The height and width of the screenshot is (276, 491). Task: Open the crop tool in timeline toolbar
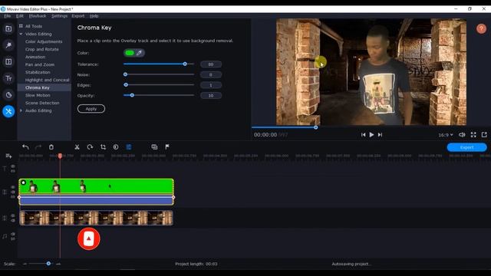point(103,146)
